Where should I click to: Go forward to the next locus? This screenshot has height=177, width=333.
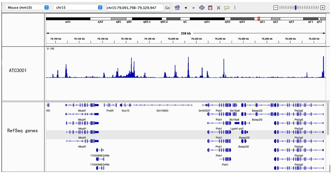tap(193, 8)
